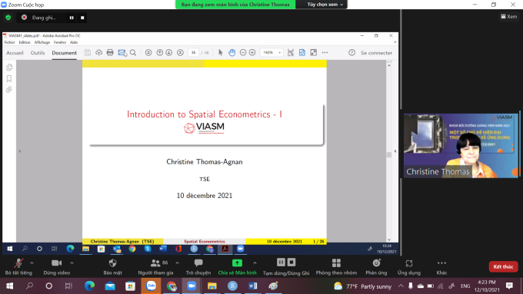523x294 pixels.
Task: Expand the Tùy chọn xem dropdown
Action: coord(325,5)
